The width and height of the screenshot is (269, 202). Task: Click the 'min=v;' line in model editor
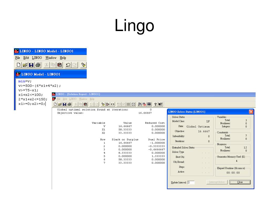tap(25, 81)
